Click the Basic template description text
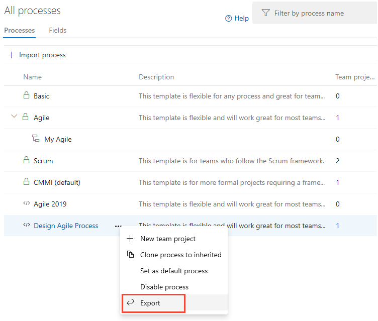This screenshot has height=321, width=378. (x=232, y=96)
